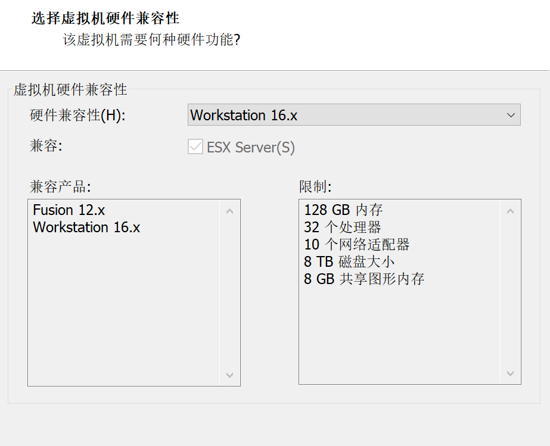Toggle the ESX Server checkbox
This screenshot has height=446, width=550.
[x=195, y=147]
